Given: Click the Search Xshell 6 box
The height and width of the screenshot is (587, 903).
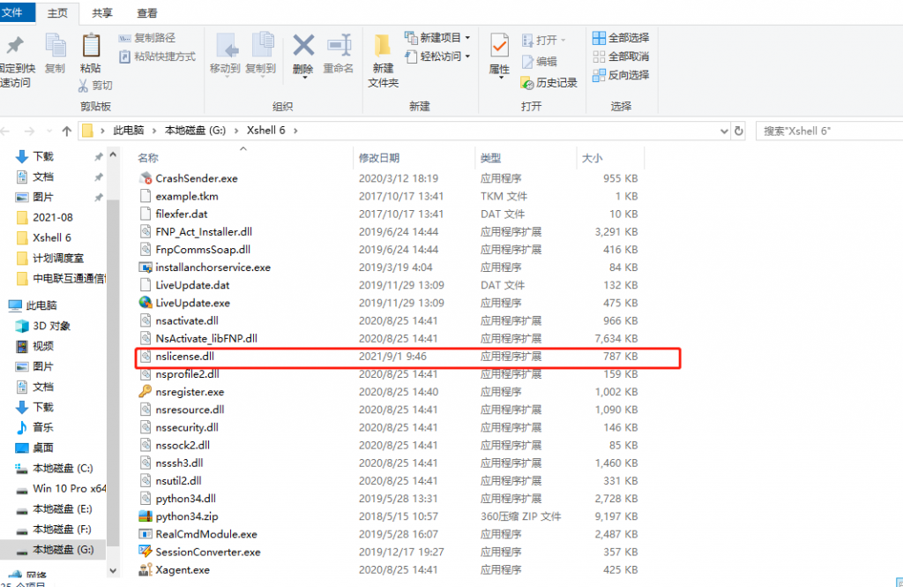Looking at the screenshot, I should [x=829, y=131].
